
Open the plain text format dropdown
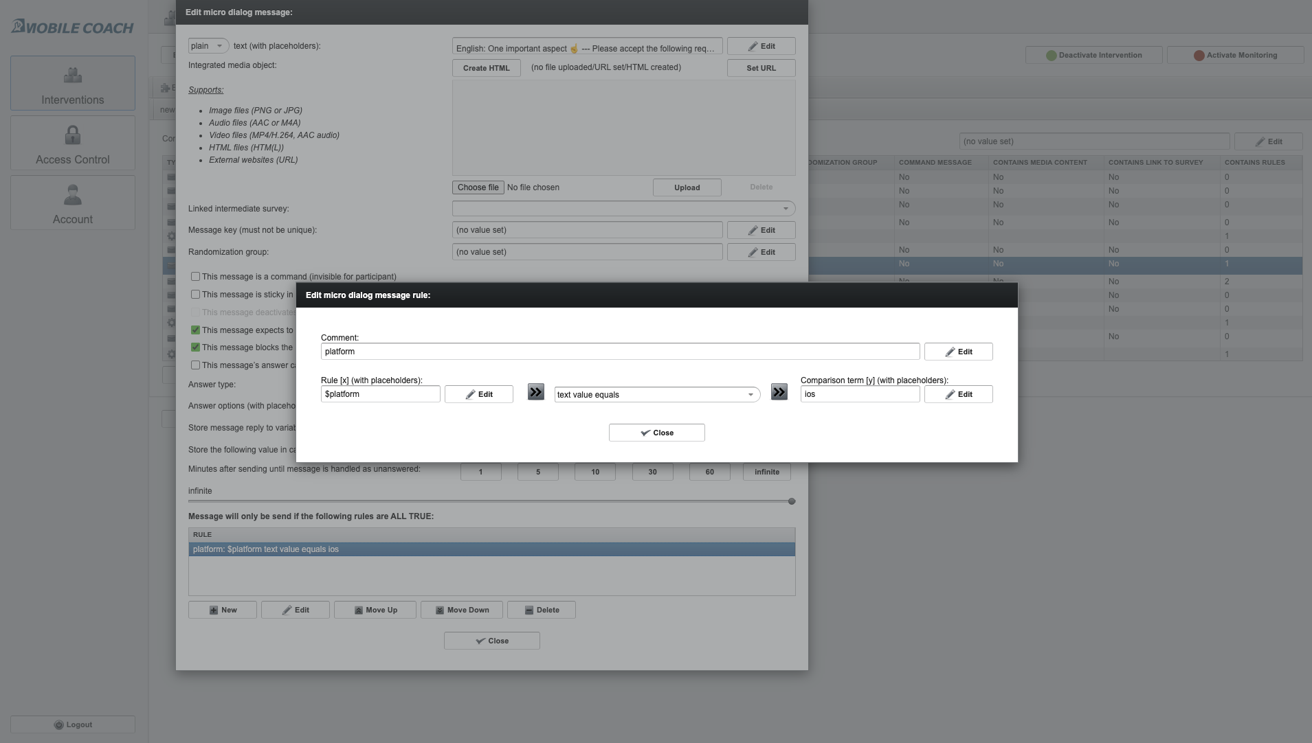click(208, 46)
